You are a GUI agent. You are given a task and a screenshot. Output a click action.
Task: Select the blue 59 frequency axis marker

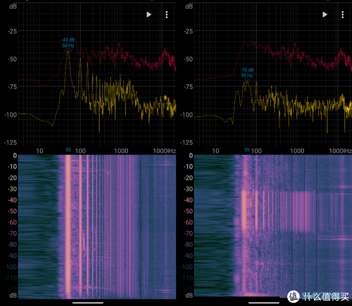coord(247,150)
